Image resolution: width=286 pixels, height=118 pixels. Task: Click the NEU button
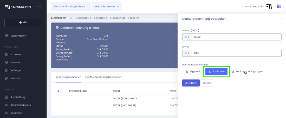click(x=23, y=23)
